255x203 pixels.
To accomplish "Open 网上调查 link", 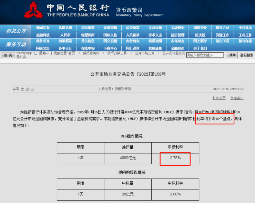I will click(x=133, y=48).
